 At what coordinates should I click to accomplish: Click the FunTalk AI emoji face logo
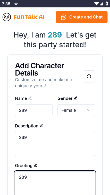pos(7,17)
